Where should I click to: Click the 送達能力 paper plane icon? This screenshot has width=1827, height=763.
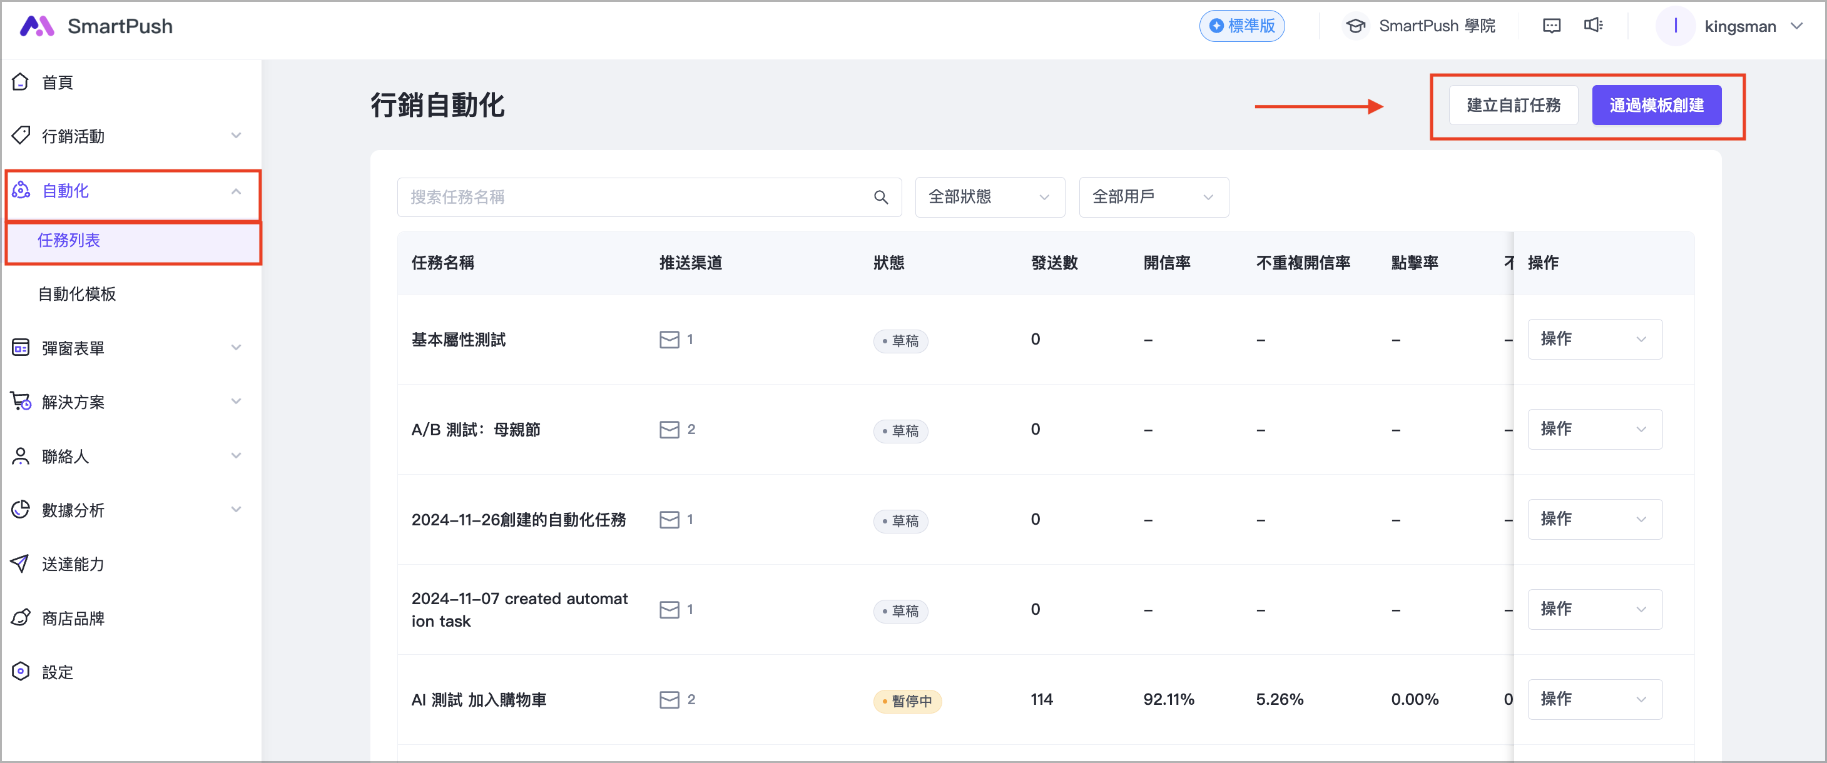[21, 563]
